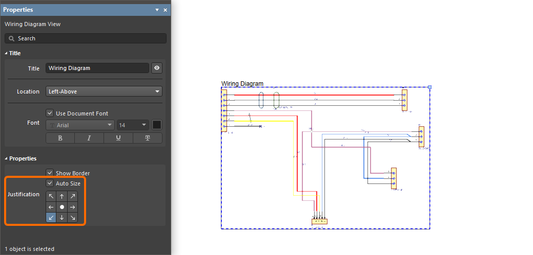This screenshot has width=533, height=255.
Task: Set justification to bottom-right arrow
Action: click(x=72, y=217)
